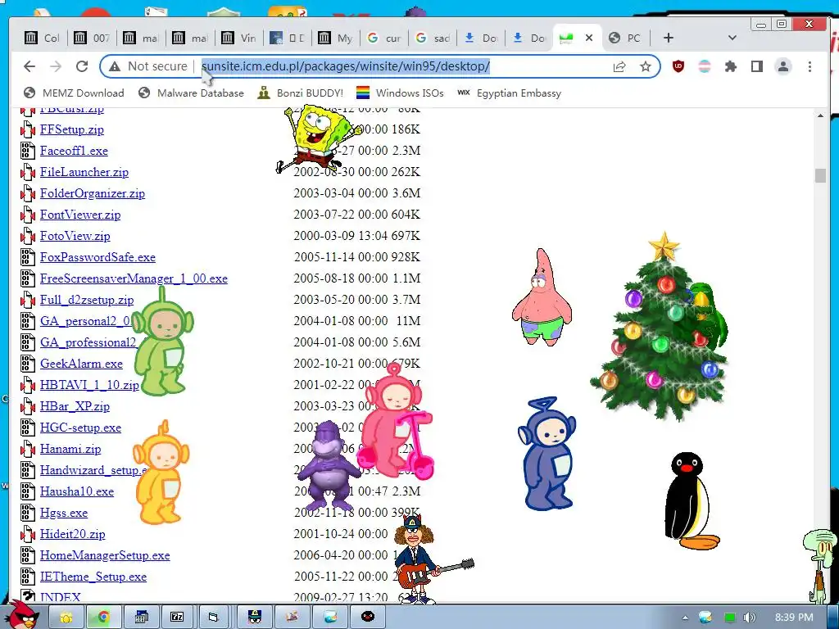
Task: Reload the current page
Action: tap(82, 66)
